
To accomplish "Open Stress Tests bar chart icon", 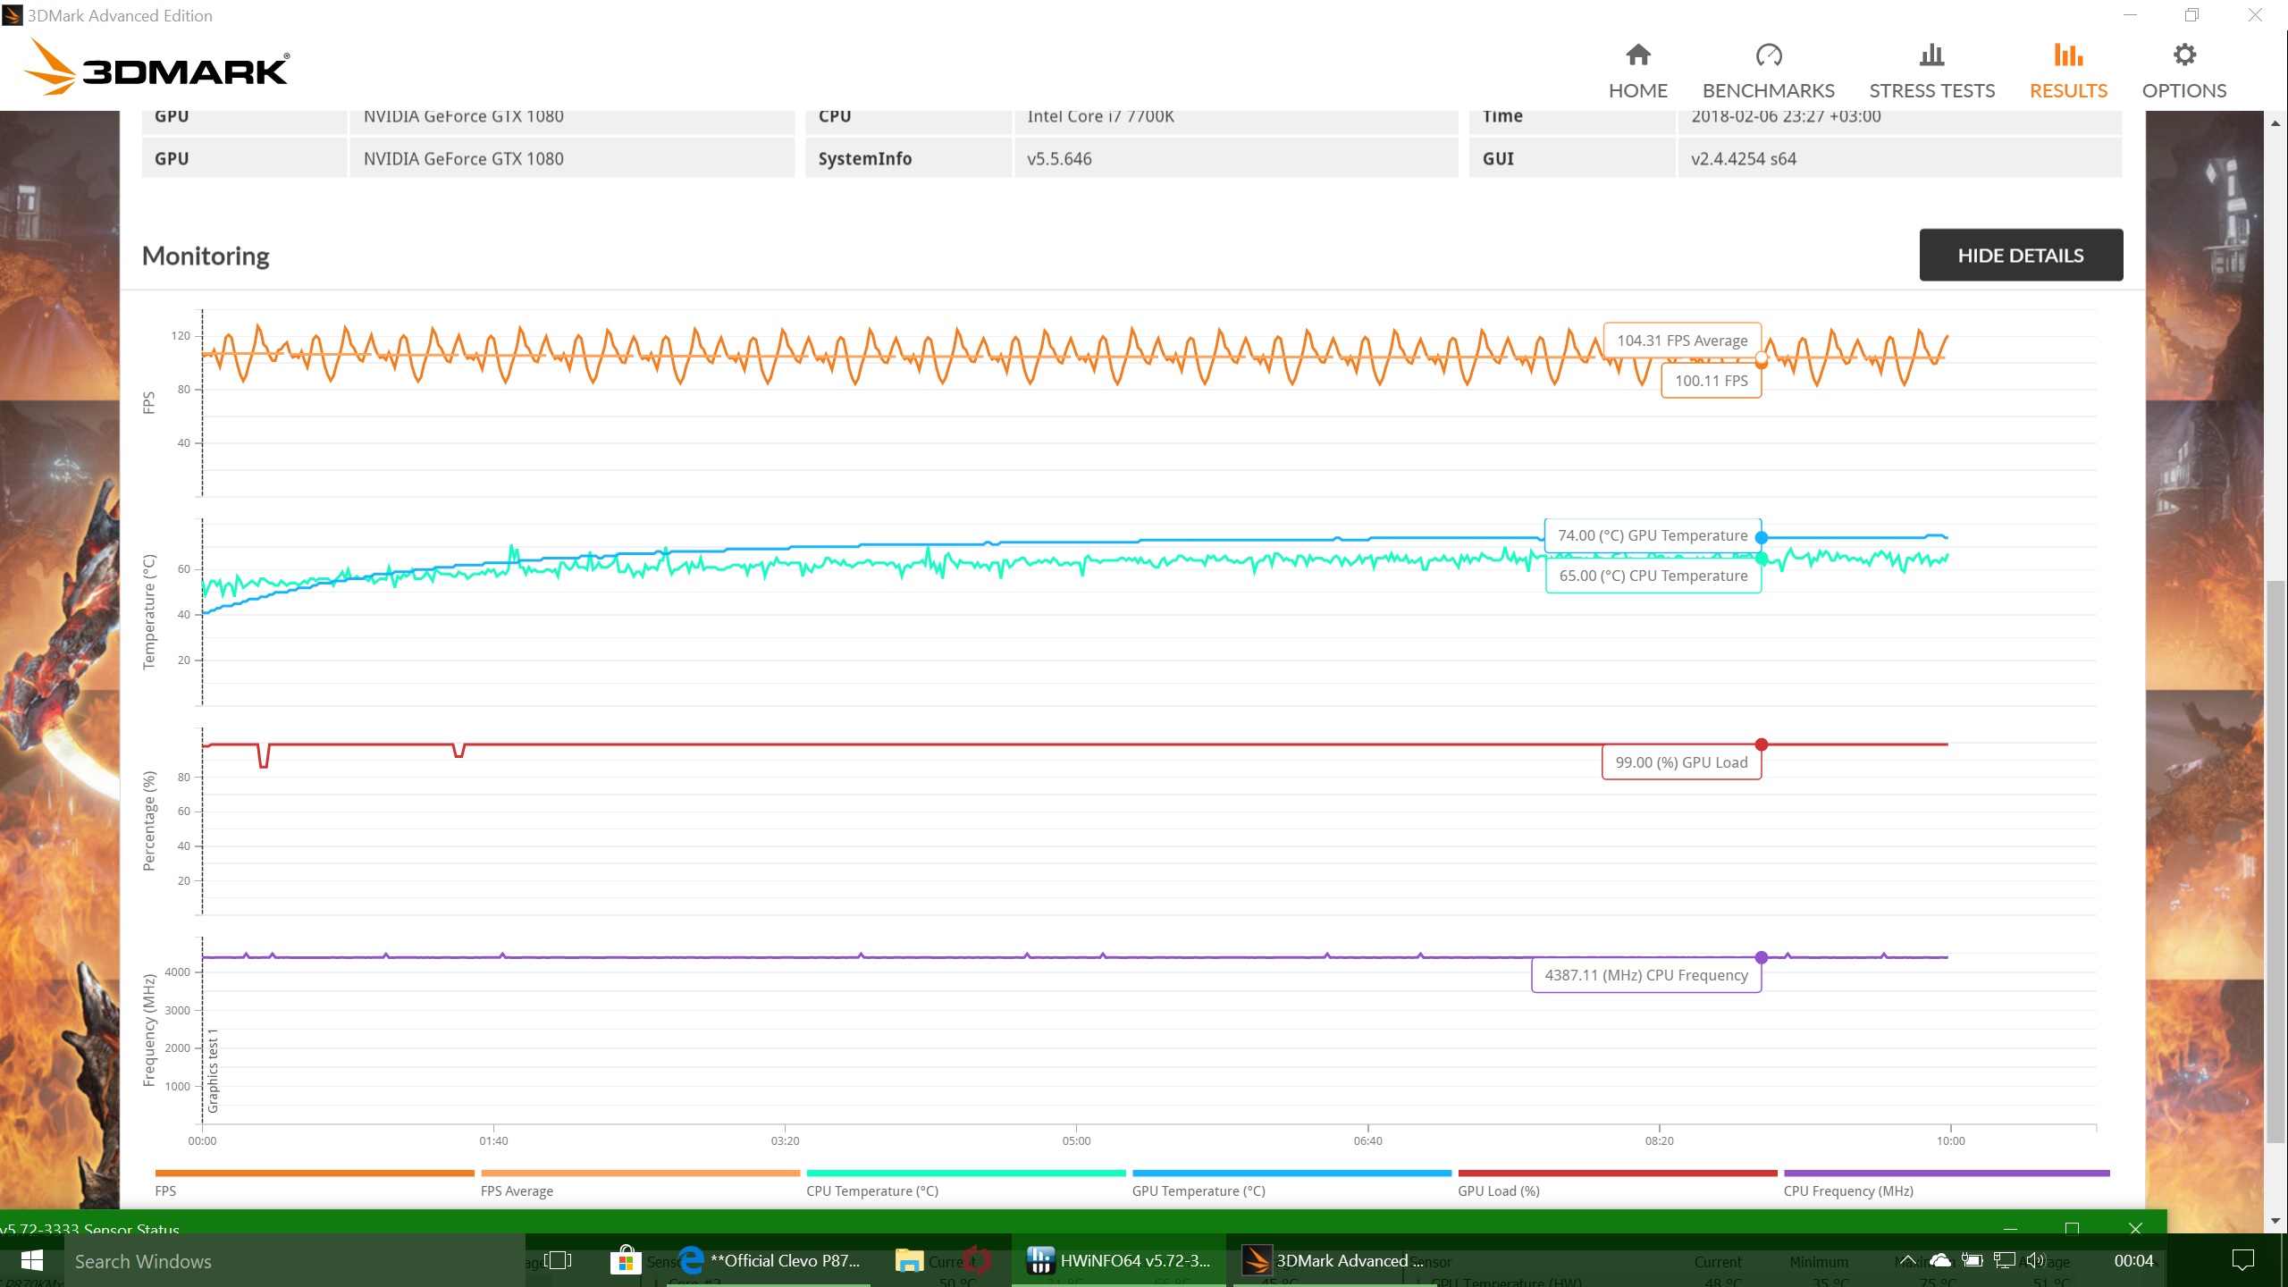I will coord(1931,56).
